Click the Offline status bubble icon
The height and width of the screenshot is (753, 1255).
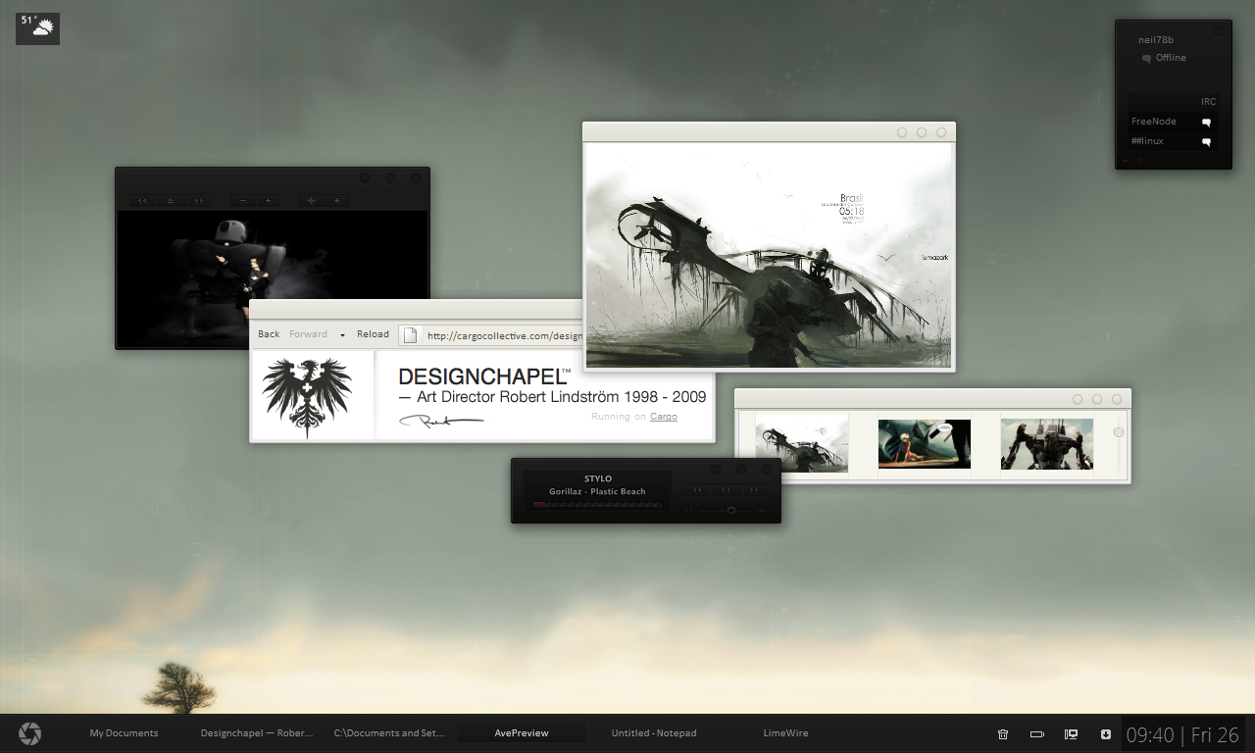click(x=1146, y=59)
